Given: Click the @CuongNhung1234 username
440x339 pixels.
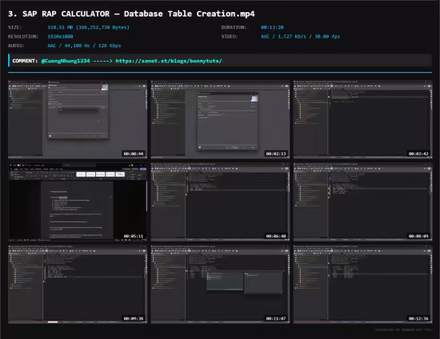Looking at the screenshot, I should (x=66, y=61).
